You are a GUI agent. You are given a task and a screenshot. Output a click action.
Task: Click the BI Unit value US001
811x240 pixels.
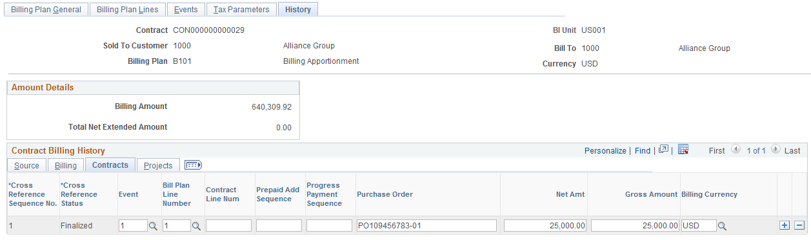tap(594, 30)
